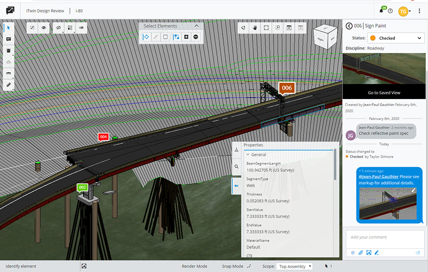Viewport: 428px width, 272px height.
Task: Open the saved view preview thumbnail
Action: (384, 68)
